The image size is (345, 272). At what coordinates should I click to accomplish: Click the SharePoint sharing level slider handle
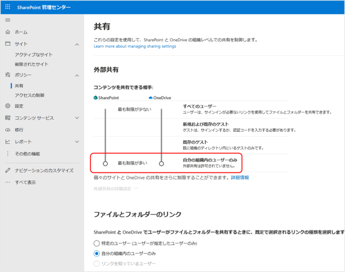tap(105, 164)
